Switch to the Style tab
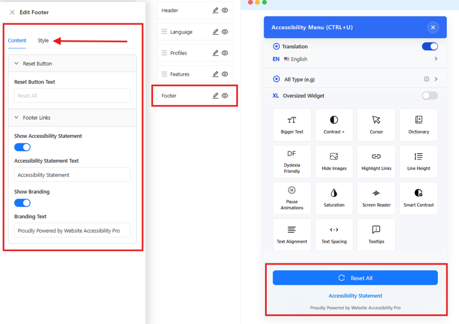 tap(43, 40)
